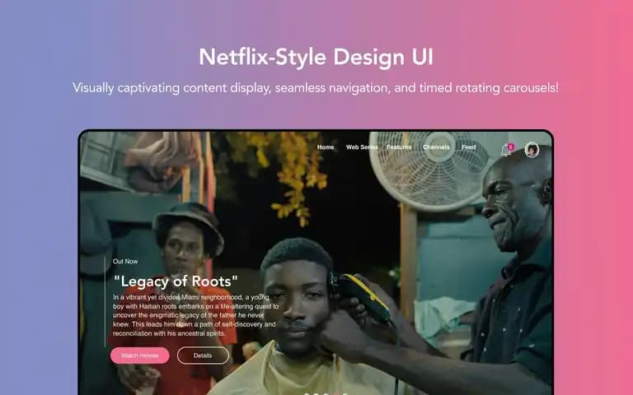Click the pink Watch movies button
633x395 pixels.
(x=139, y=355)
